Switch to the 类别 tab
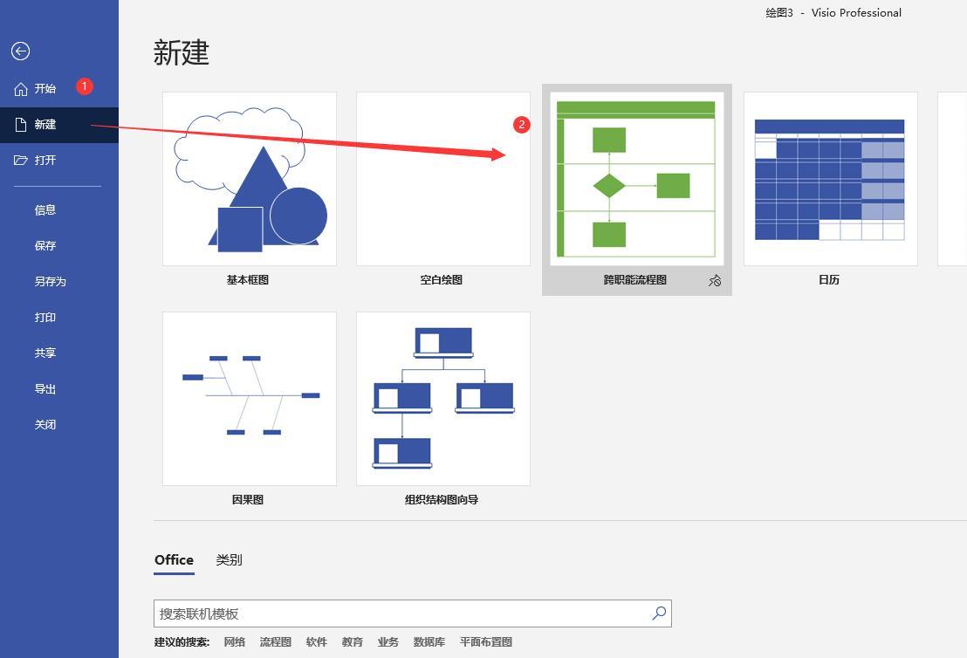967x658 pixels. coord(230,559)
